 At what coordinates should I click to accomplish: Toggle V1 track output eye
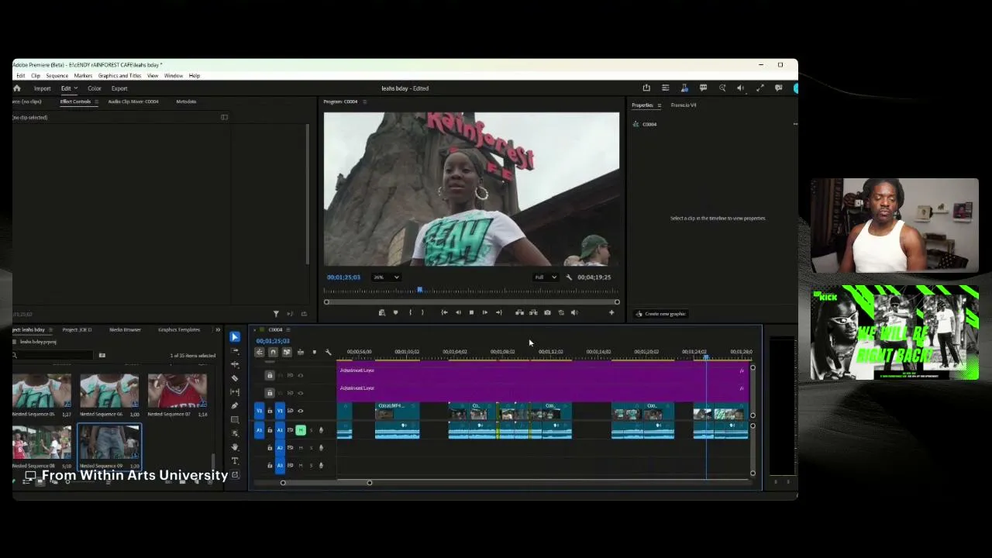pyautogui.click(x=301, y=411)
